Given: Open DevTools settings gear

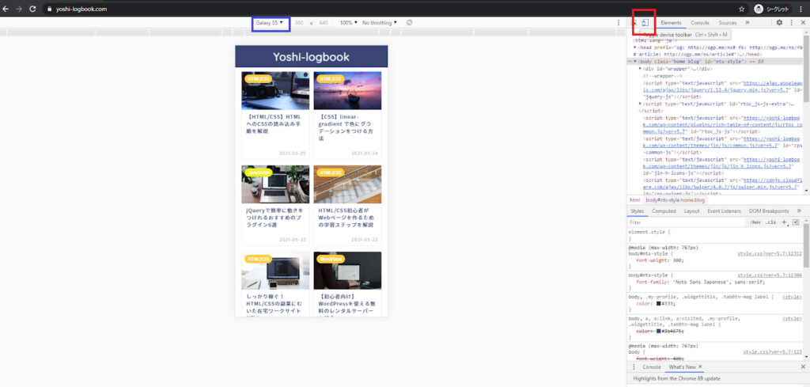Looking at the screenshot, I should point(779,23).
